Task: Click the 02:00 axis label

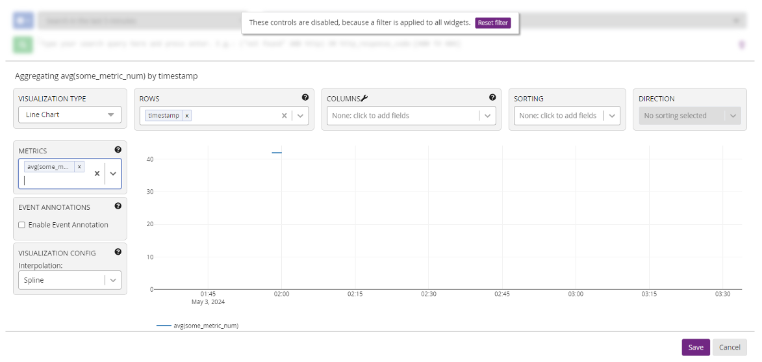Action: [x=282, y=294]
